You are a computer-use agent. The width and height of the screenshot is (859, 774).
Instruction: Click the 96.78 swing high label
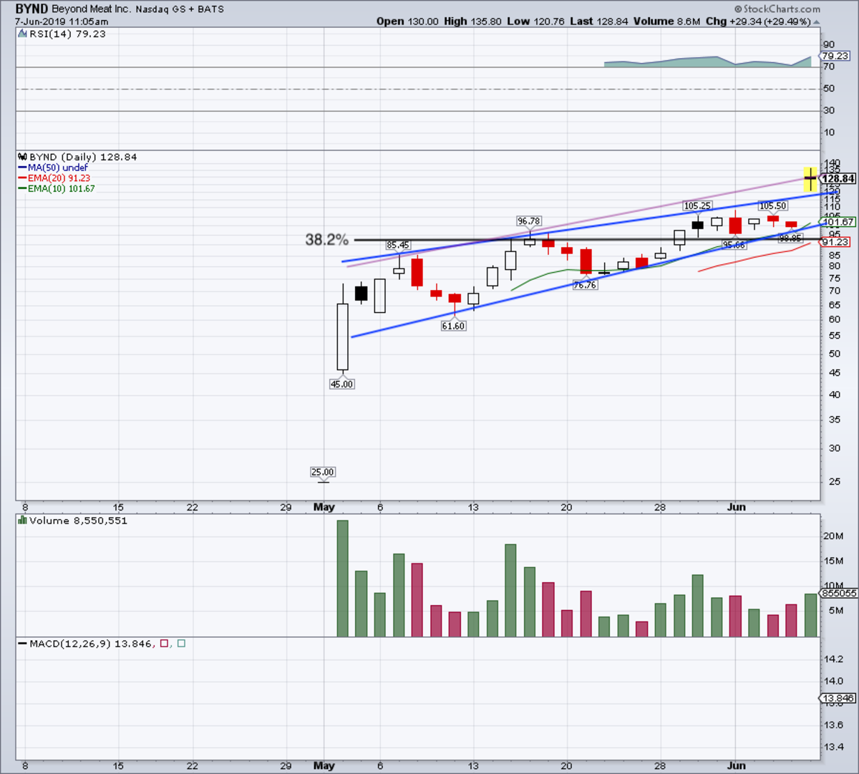point(528,221)
